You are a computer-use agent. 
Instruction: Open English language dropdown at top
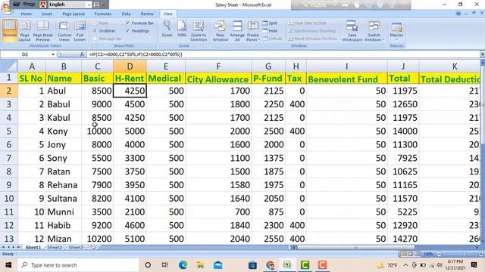click(x=89, y=5)
